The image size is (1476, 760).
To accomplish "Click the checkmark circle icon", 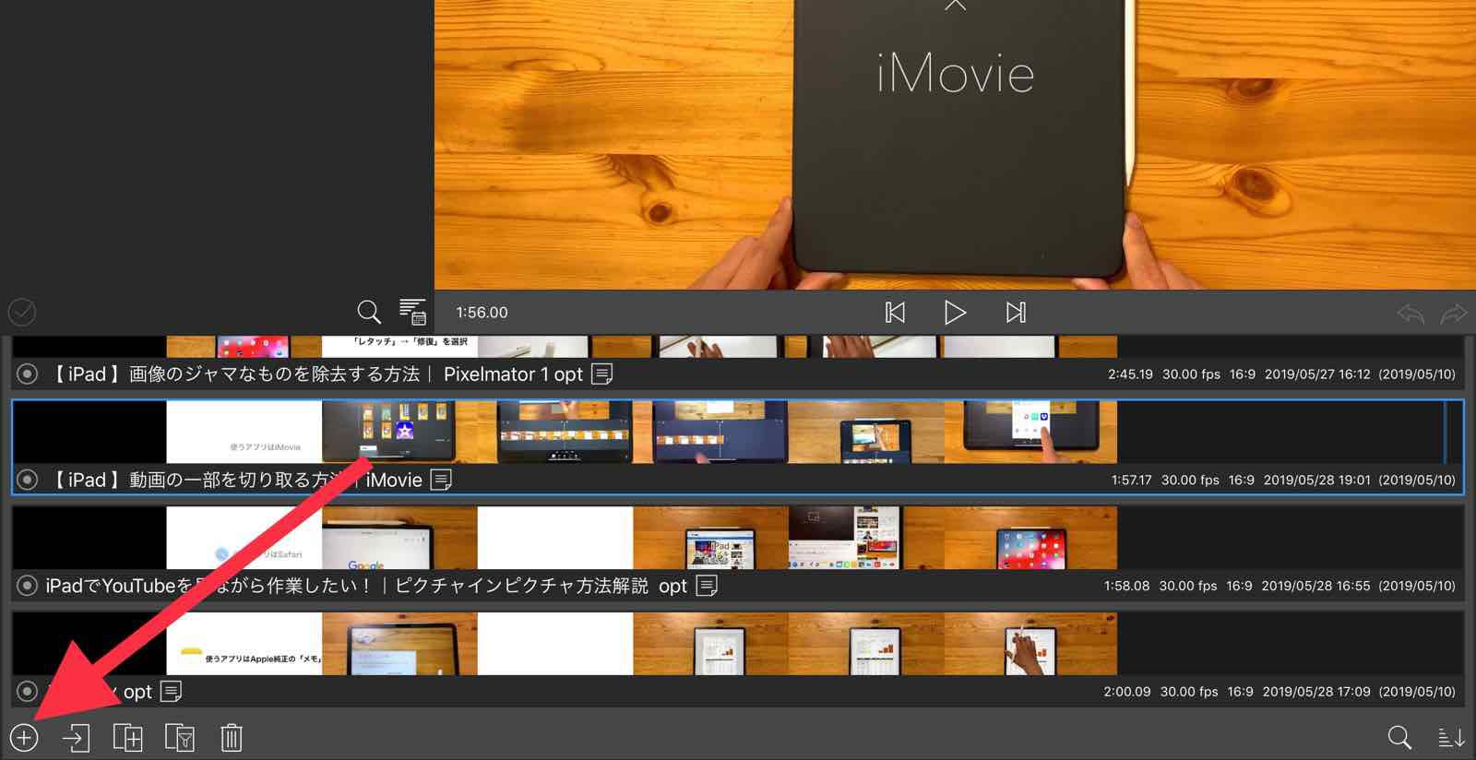I will pos(22,312).
